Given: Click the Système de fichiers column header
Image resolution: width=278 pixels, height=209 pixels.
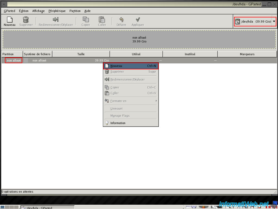Looking at the screenshot, I should [x=37, y=54].
